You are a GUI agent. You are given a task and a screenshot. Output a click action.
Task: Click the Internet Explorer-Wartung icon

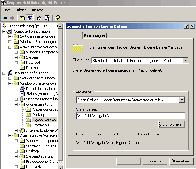22,130
